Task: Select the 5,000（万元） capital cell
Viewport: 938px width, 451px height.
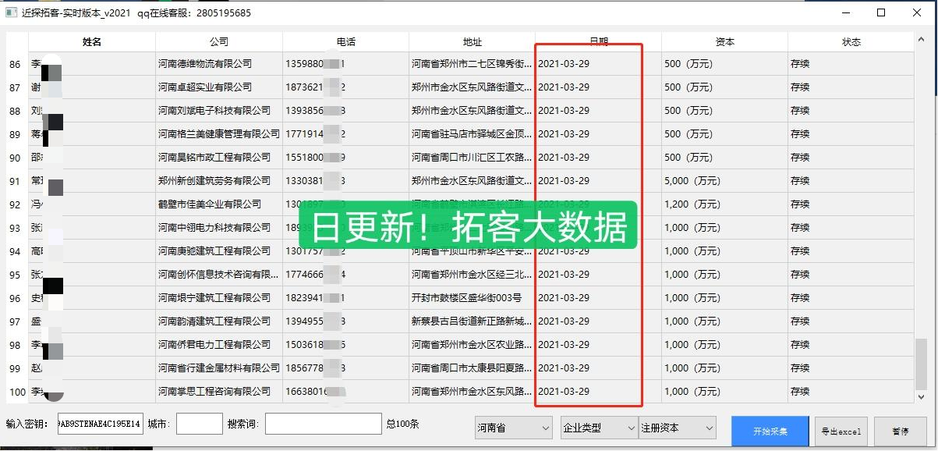Action: click(x=724, y=181)
